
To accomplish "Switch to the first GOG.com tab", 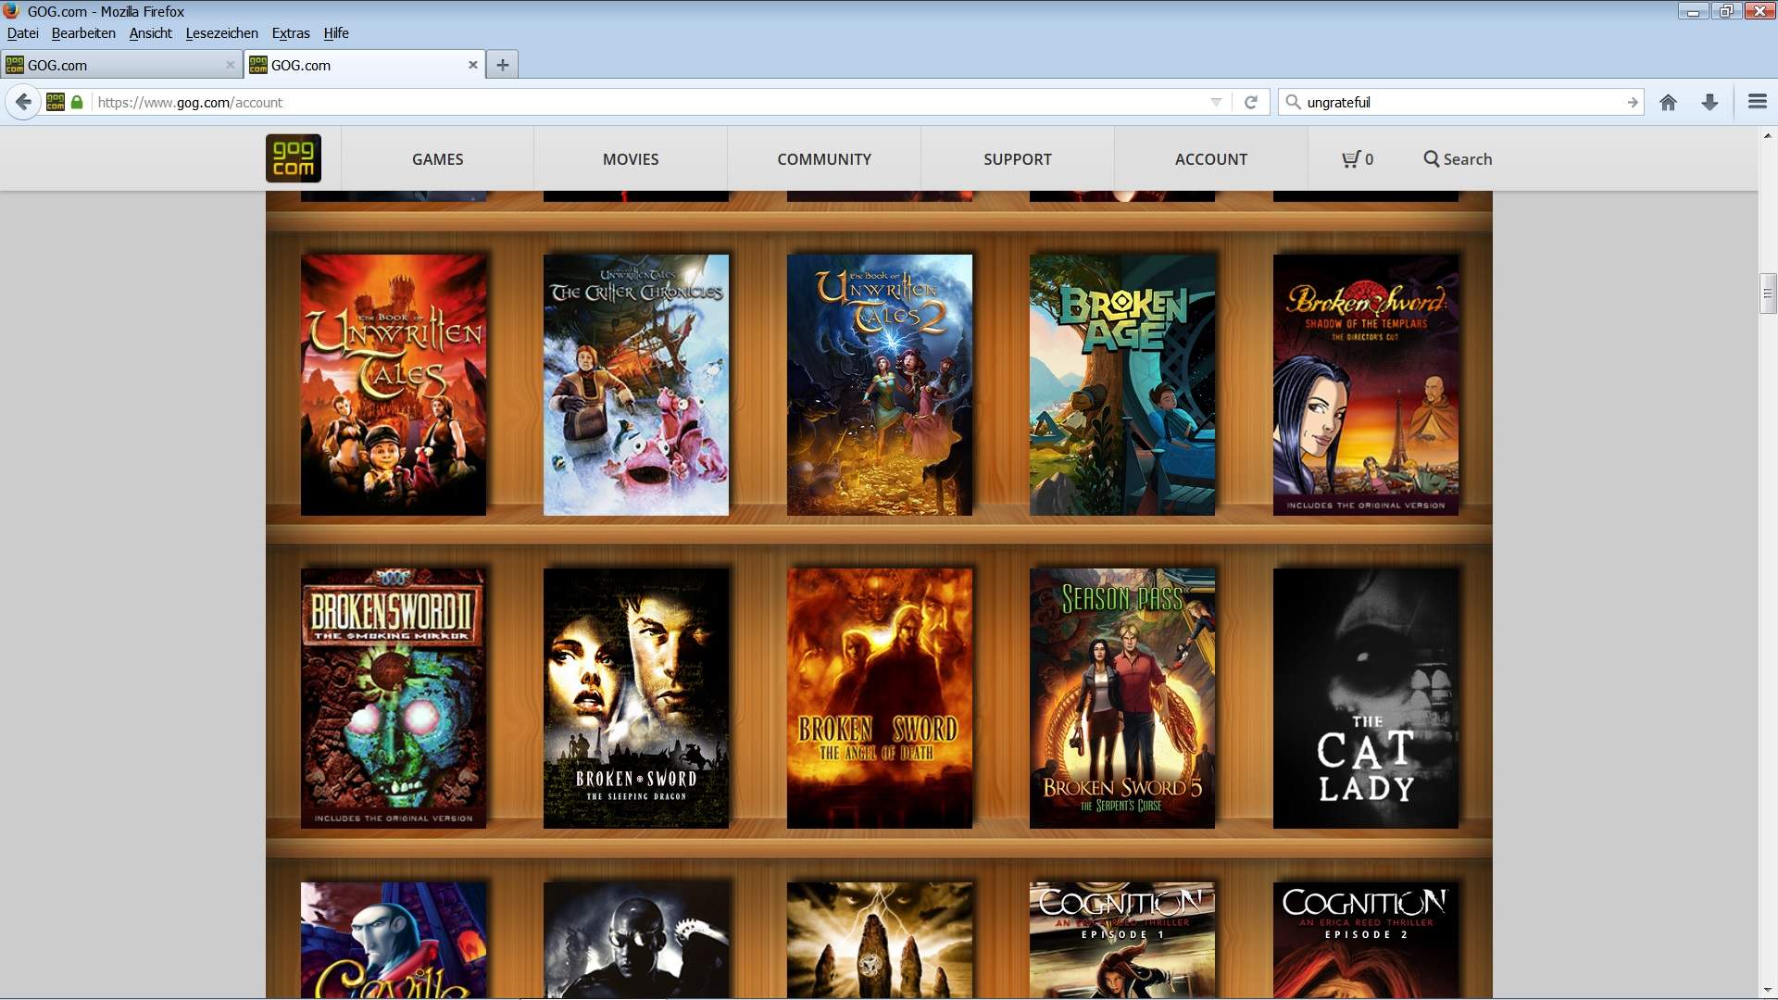I will click(111, 65).
